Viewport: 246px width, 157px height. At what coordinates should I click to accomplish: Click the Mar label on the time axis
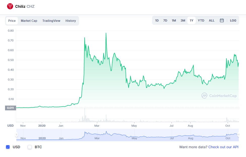[97, 126]
